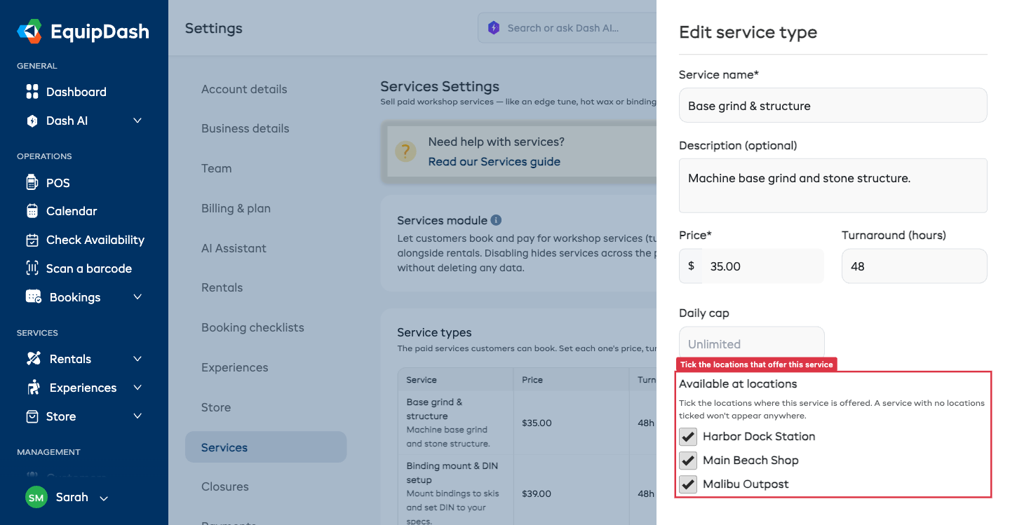Click the Check Availability calendar icon

click(x=32, y=240)
